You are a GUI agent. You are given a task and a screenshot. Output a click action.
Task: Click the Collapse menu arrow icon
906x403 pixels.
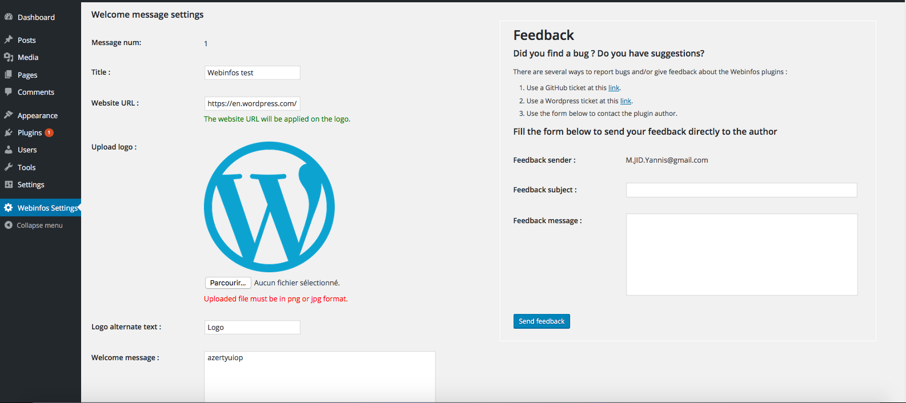coord(9,225)
